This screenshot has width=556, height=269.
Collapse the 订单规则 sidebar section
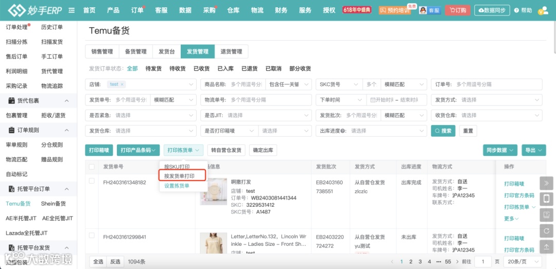pos(66,130)
